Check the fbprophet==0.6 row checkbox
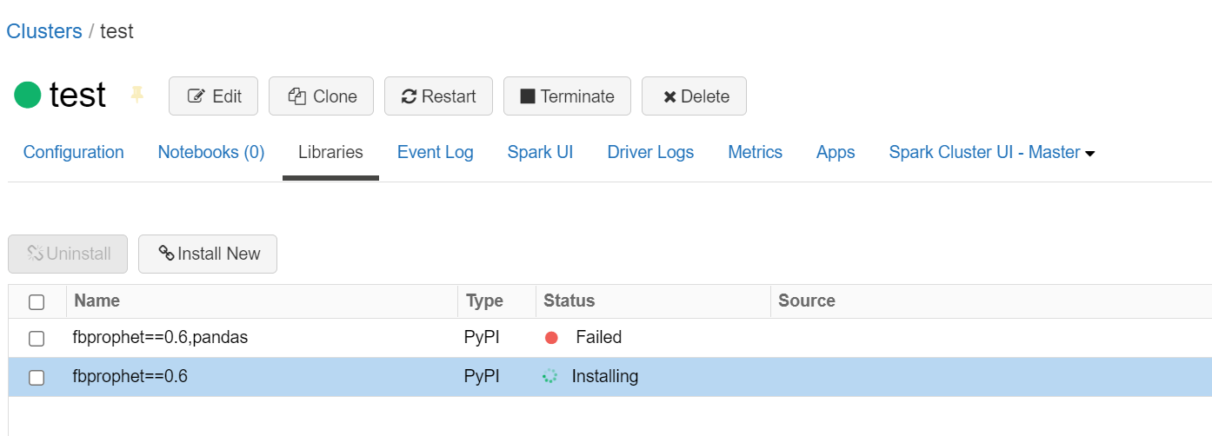This screenshot has height=436, width=1212. point(37,378)
